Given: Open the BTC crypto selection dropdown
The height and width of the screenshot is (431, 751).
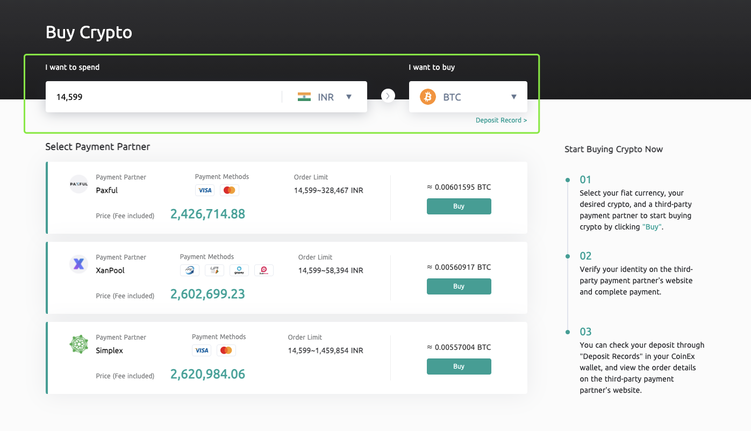Looking at the screenshot, I should pyautogui.click(x=513, y=97).
